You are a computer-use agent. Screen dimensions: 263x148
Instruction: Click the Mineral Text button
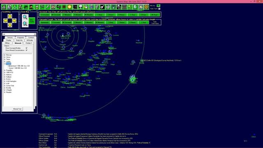click(17, 109)
